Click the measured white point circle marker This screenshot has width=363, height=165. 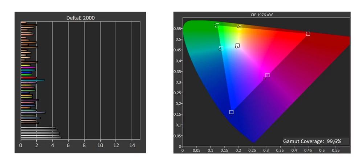pyautogui.click(x=236, y=47)
